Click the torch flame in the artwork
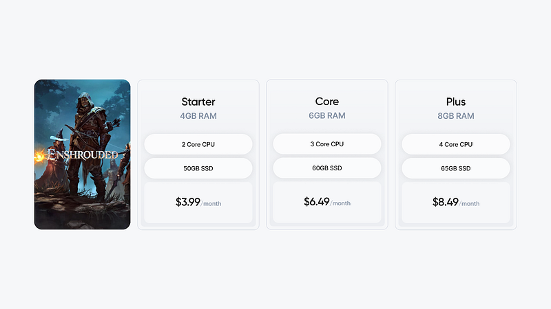The image size is (551, 309). coord(37,157)
